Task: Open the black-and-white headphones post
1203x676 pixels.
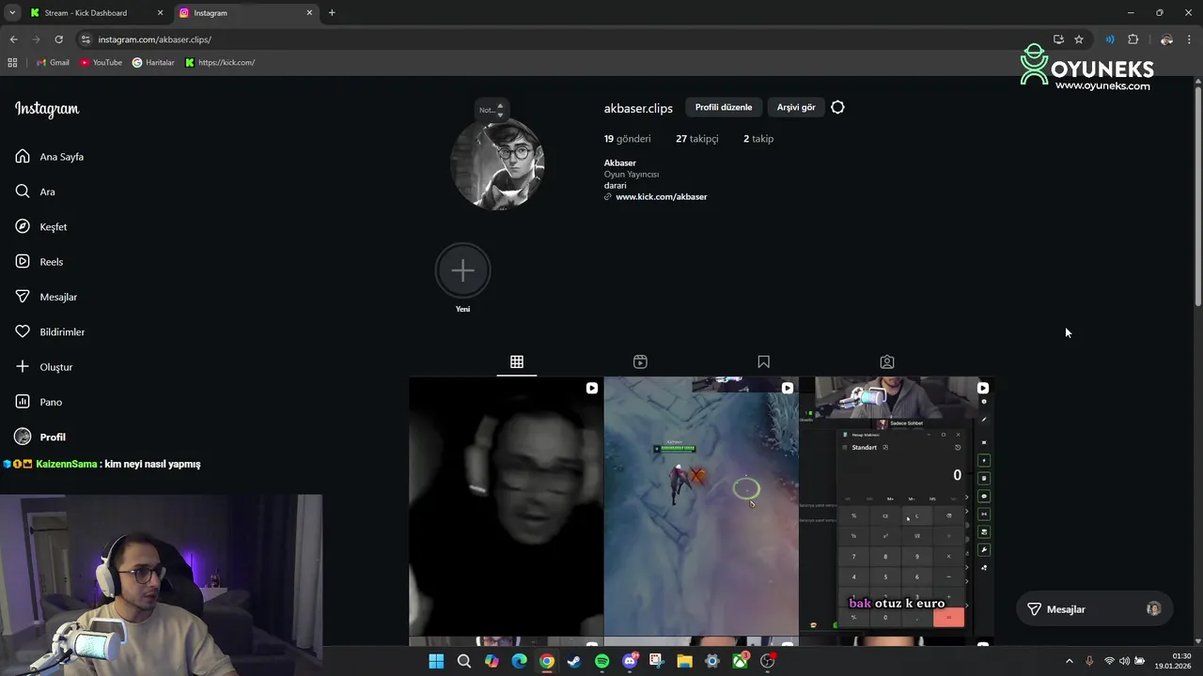Action: (506, 506)
